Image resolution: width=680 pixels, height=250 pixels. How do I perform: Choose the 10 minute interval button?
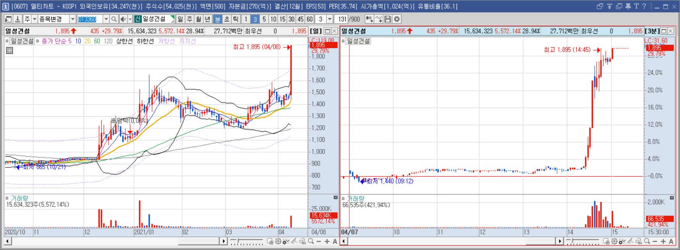click(273, 19)
